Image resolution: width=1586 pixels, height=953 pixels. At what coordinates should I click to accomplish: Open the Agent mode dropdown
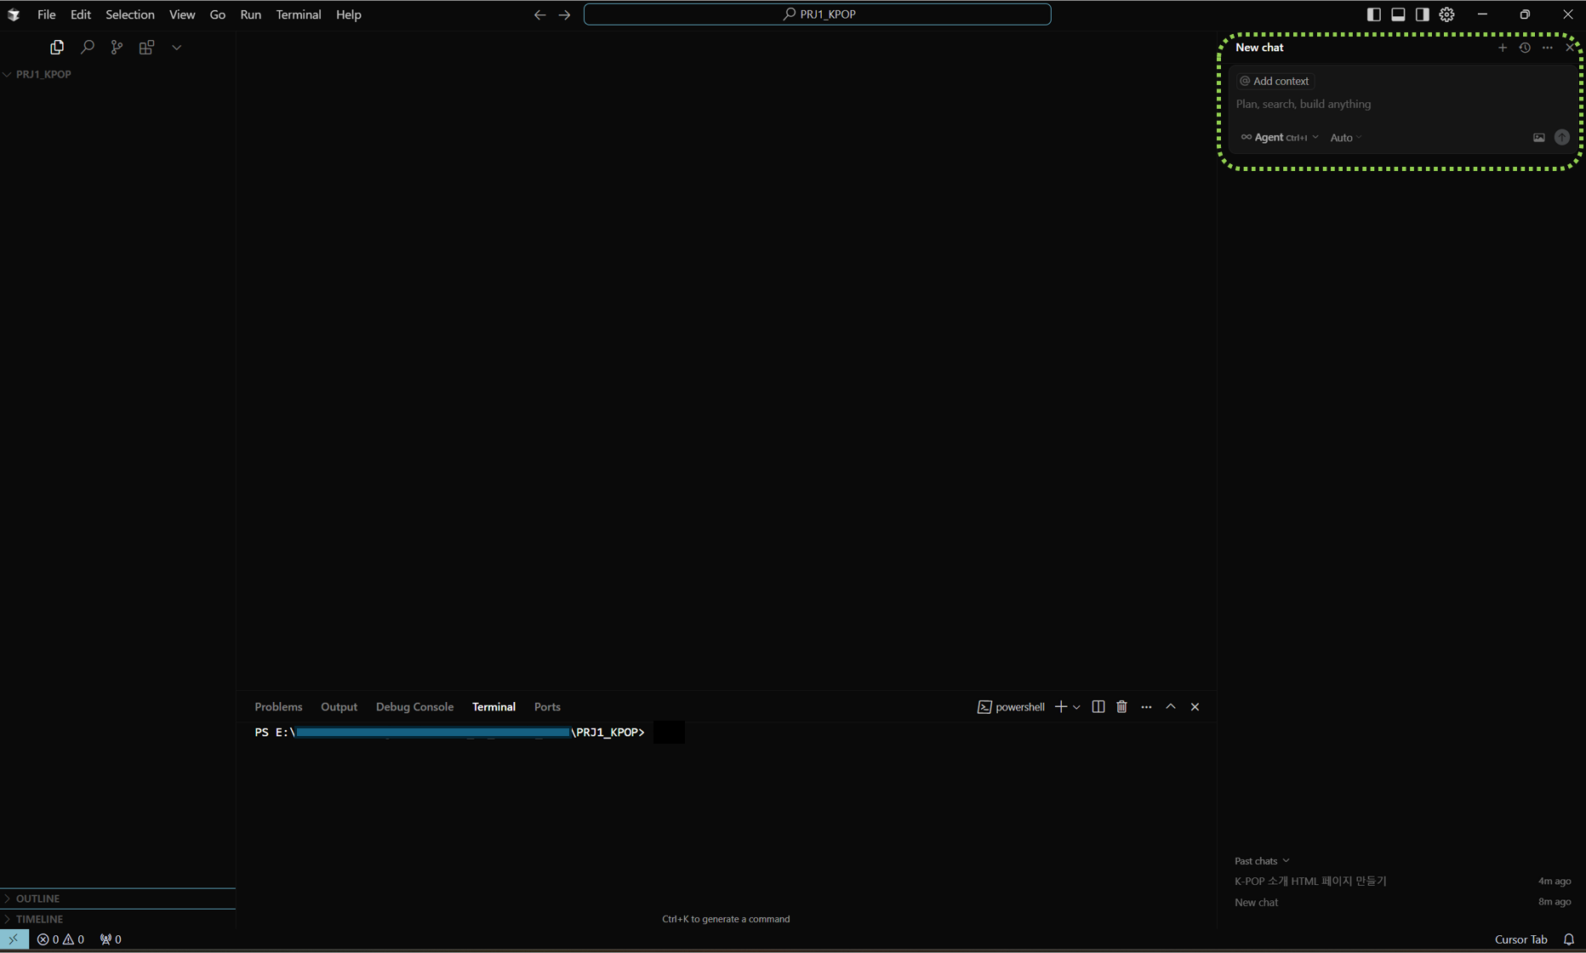(x=1280, y=138)
